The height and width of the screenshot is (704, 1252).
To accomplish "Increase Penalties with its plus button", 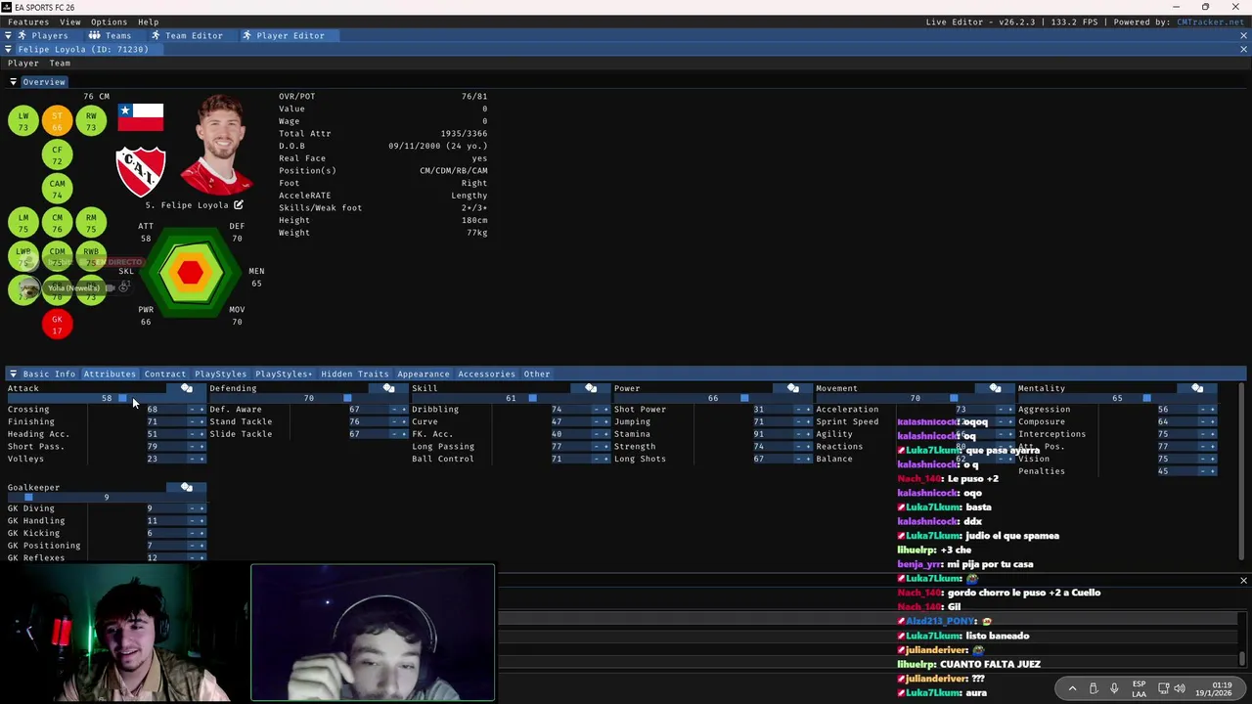I will click(1212, 471).
